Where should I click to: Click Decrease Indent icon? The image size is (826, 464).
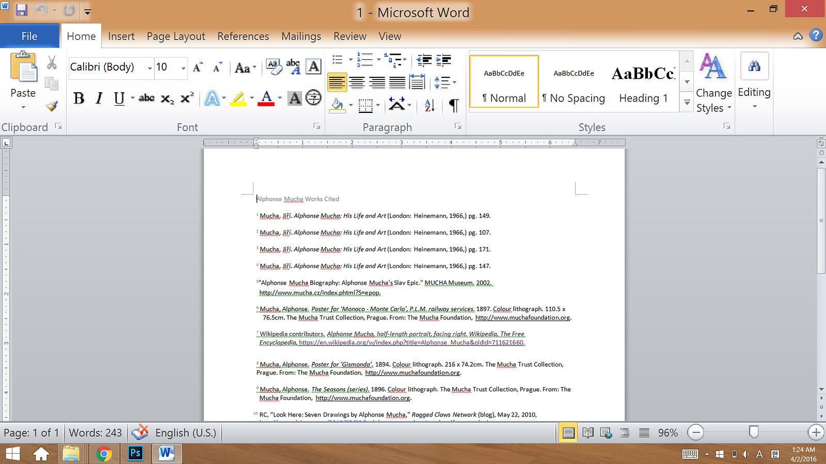point(424,60)
